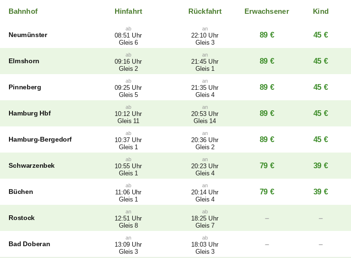Click the Bahnhof column header
Screen dimensions: 351x259
tap(23, 11)
